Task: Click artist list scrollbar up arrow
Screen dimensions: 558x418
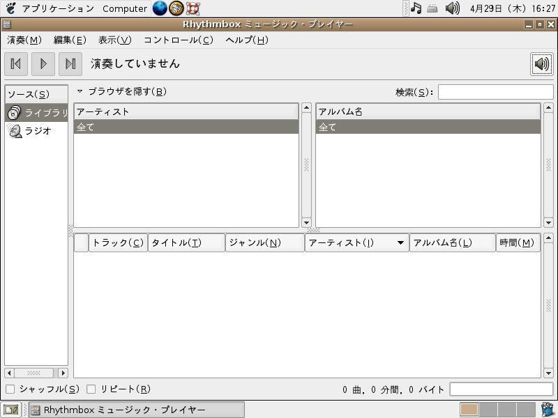Action: pos(306,108)
